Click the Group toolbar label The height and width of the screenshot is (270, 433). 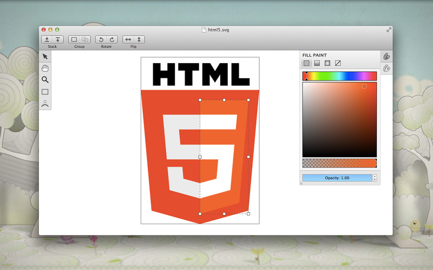(79, 46)
